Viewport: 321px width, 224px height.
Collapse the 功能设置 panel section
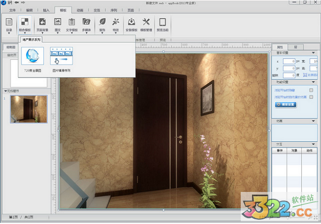click(x=313, y=82)
